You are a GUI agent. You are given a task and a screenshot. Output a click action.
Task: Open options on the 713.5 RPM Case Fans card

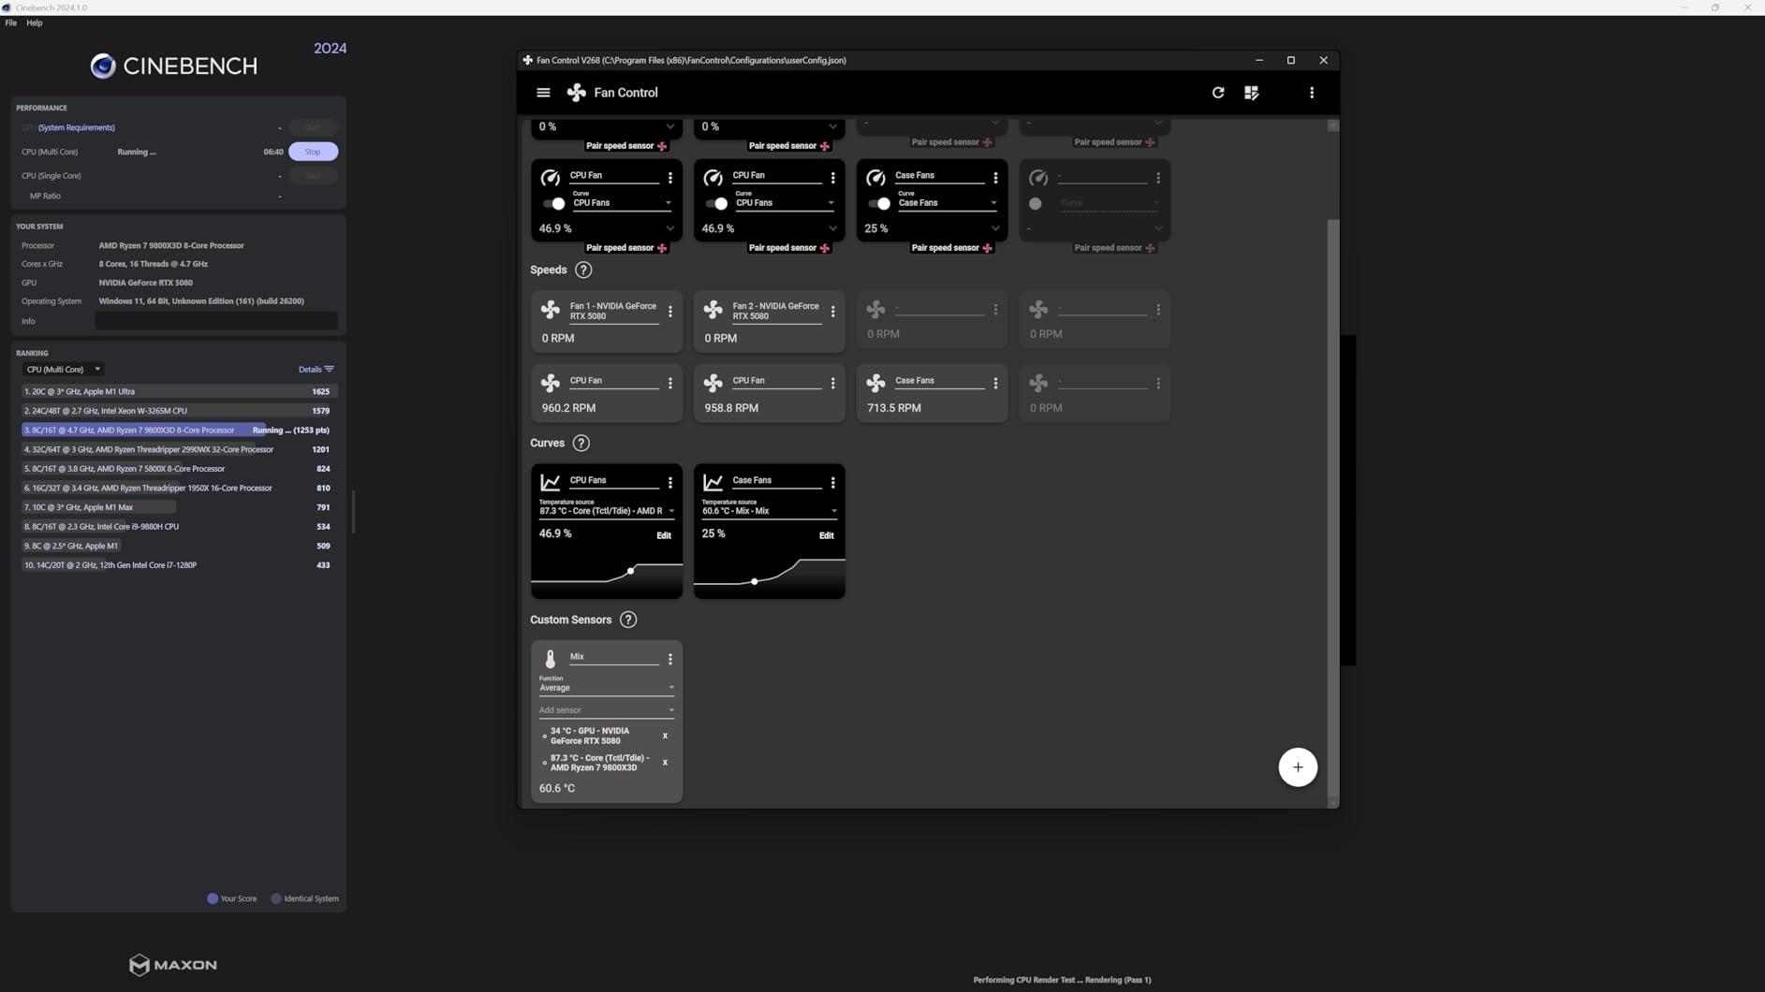click(995, 384)
